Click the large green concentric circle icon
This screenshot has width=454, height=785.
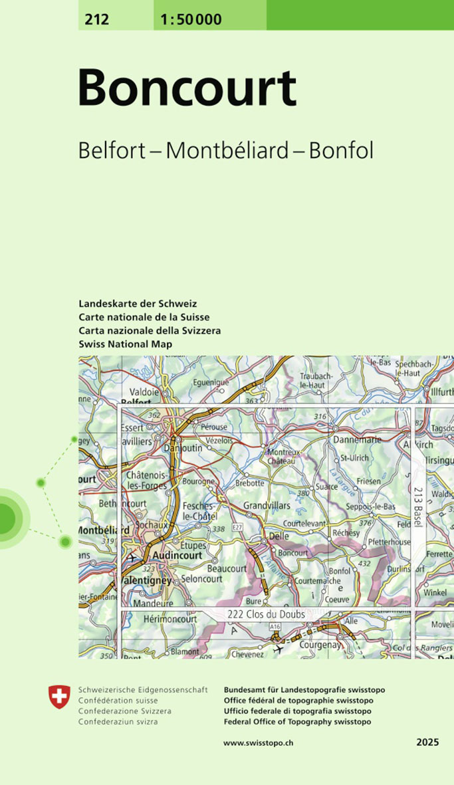(x=5, y=516)
